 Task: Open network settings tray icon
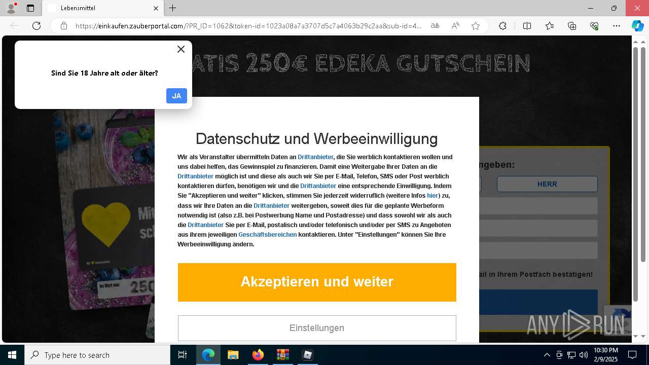(x=571, y=355)
